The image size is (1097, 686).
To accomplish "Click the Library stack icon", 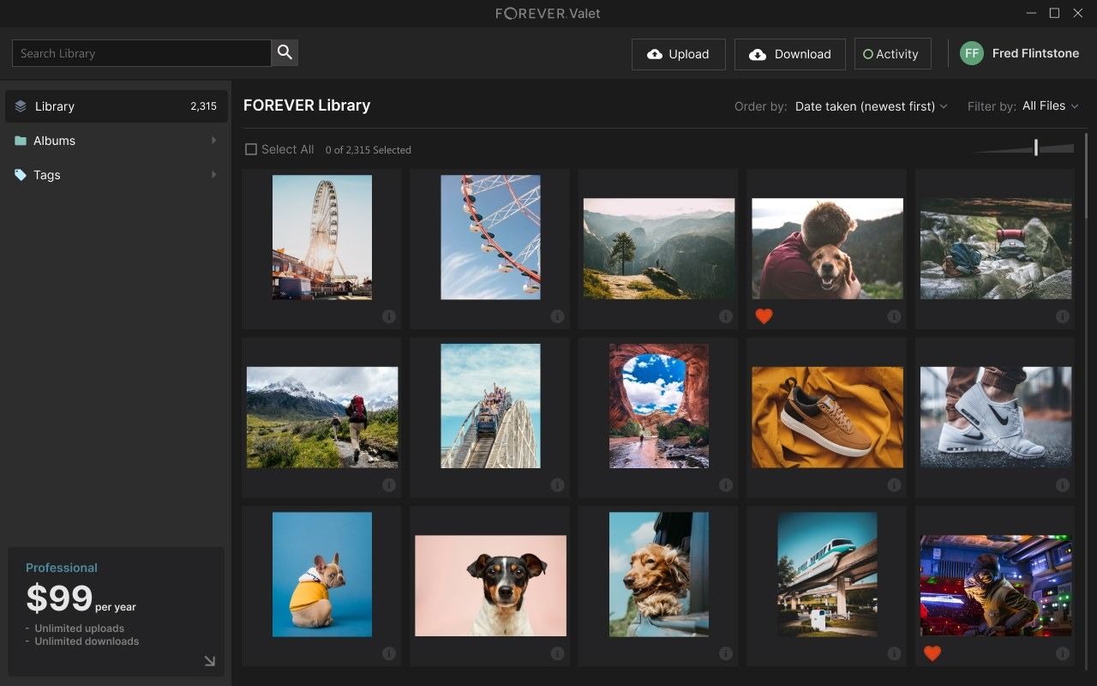I will tap(21, 106).
